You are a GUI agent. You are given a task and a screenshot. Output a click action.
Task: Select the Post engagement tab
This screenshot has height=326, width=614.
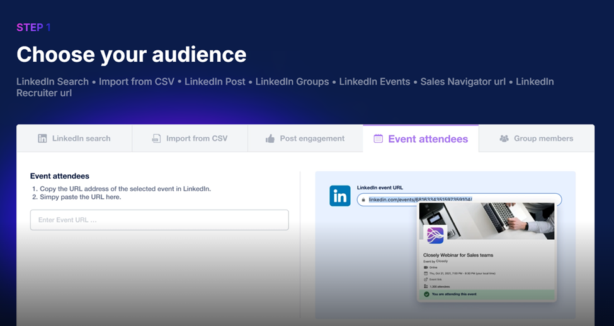point(305,138)
